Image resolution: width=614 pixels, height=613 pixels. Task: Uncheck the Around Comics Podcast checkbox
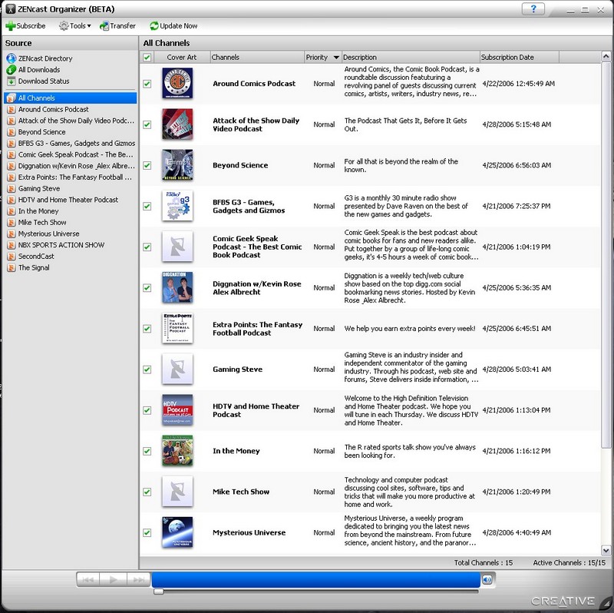147,84
